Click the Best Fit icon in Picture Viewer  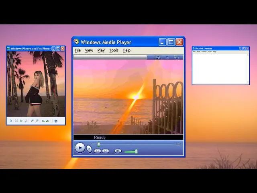[16, 121]
